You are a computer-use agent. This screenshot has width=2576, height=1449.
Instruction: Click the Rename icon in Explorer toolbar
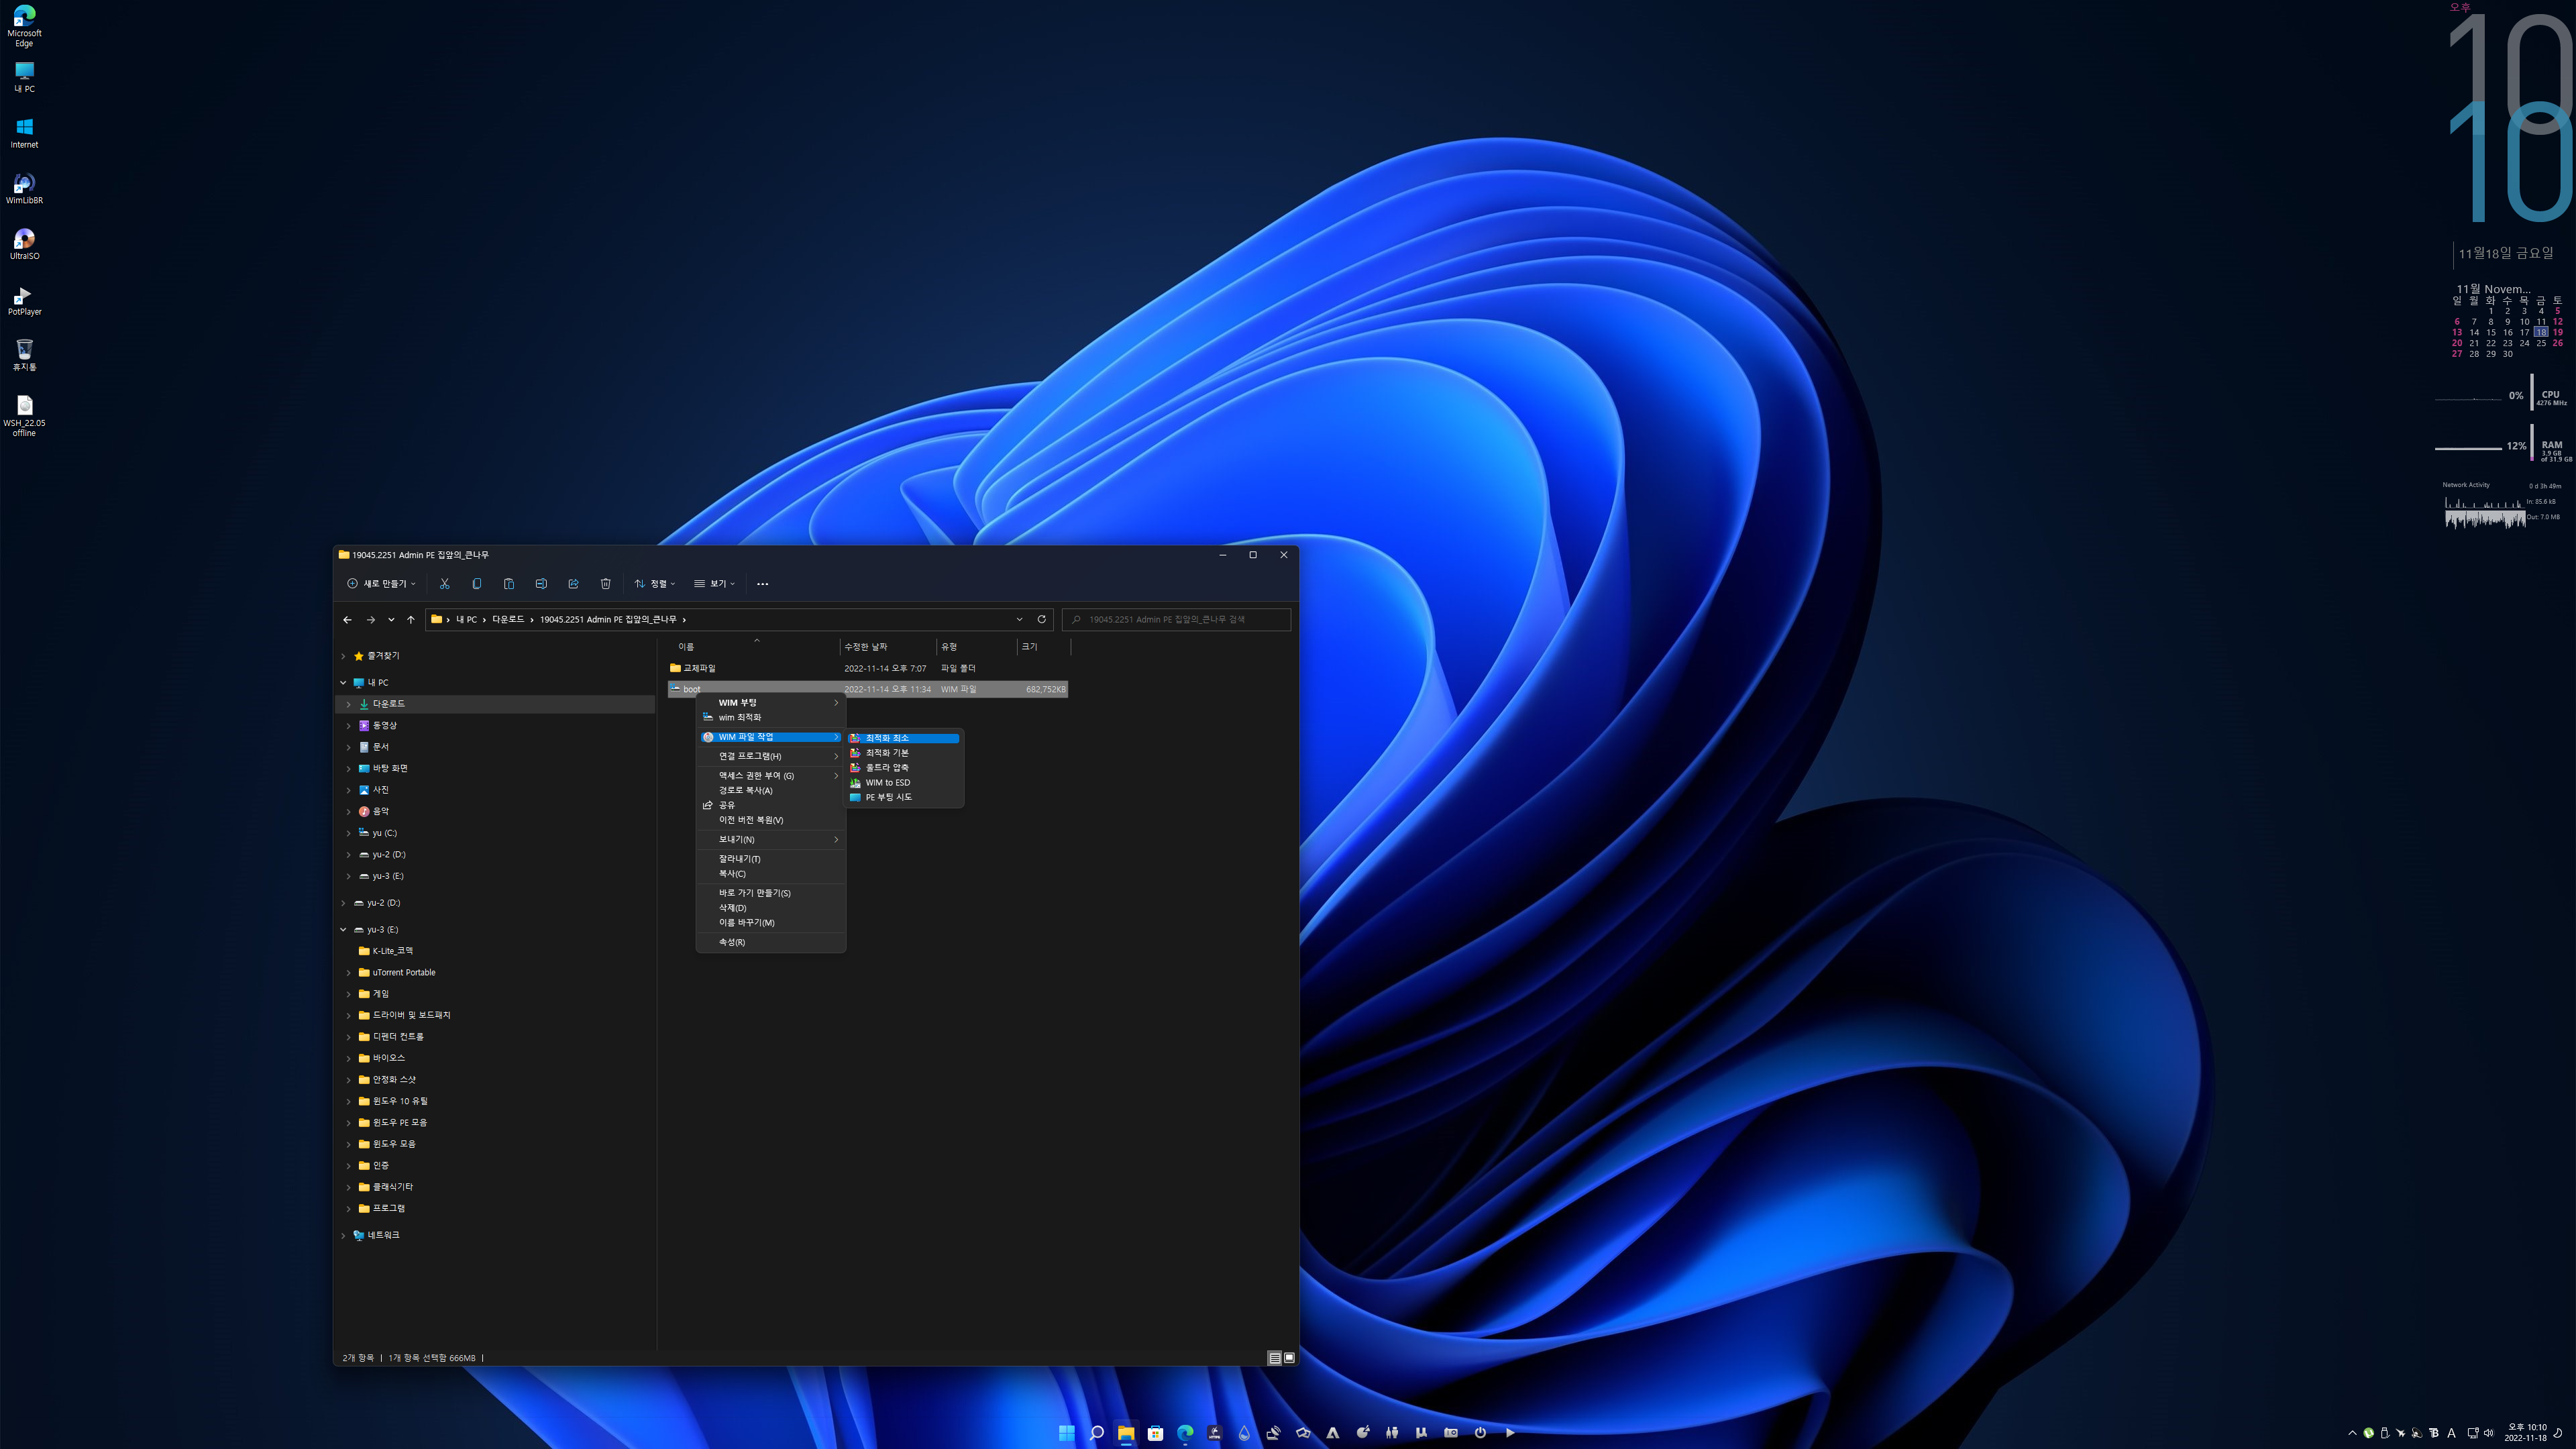[541, 583]
